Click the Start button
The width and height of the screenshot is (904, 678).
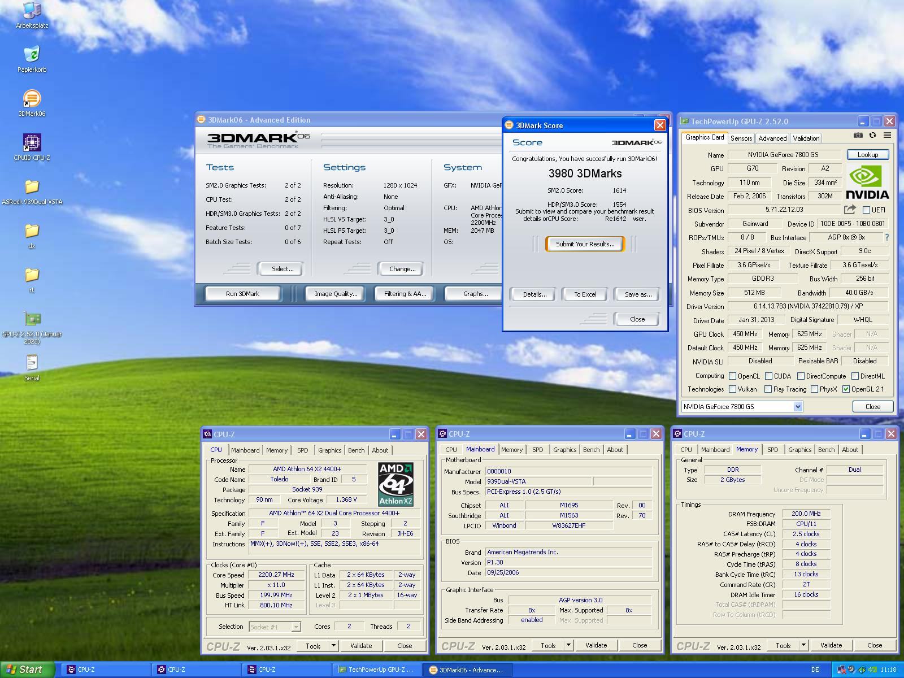click(x=27, y=670)
